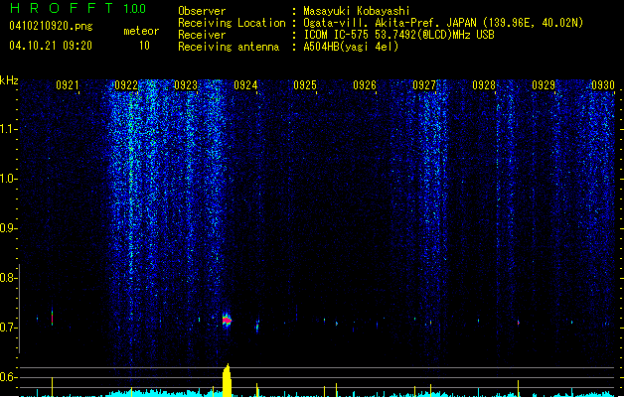Click the 0921 time marker

pos(67,85)
